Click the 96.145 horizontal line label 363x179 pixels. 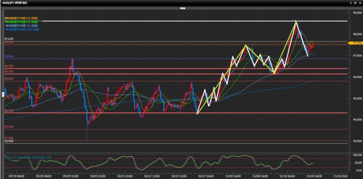click(x=9, y=72)
